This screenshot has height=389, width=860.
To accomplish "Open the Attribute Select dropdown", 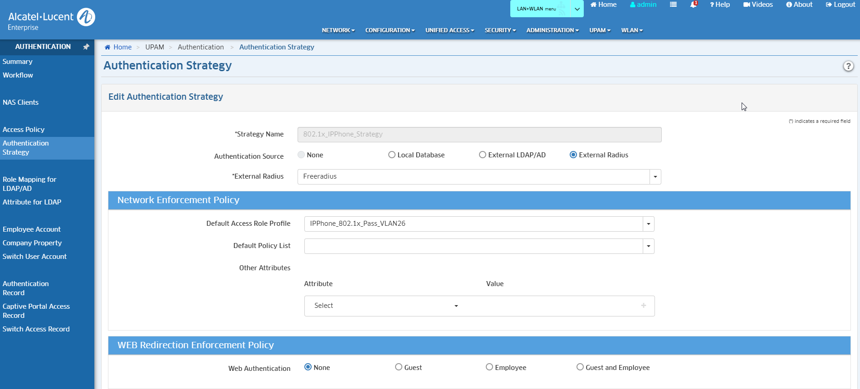I will click(x=386, y=306).
